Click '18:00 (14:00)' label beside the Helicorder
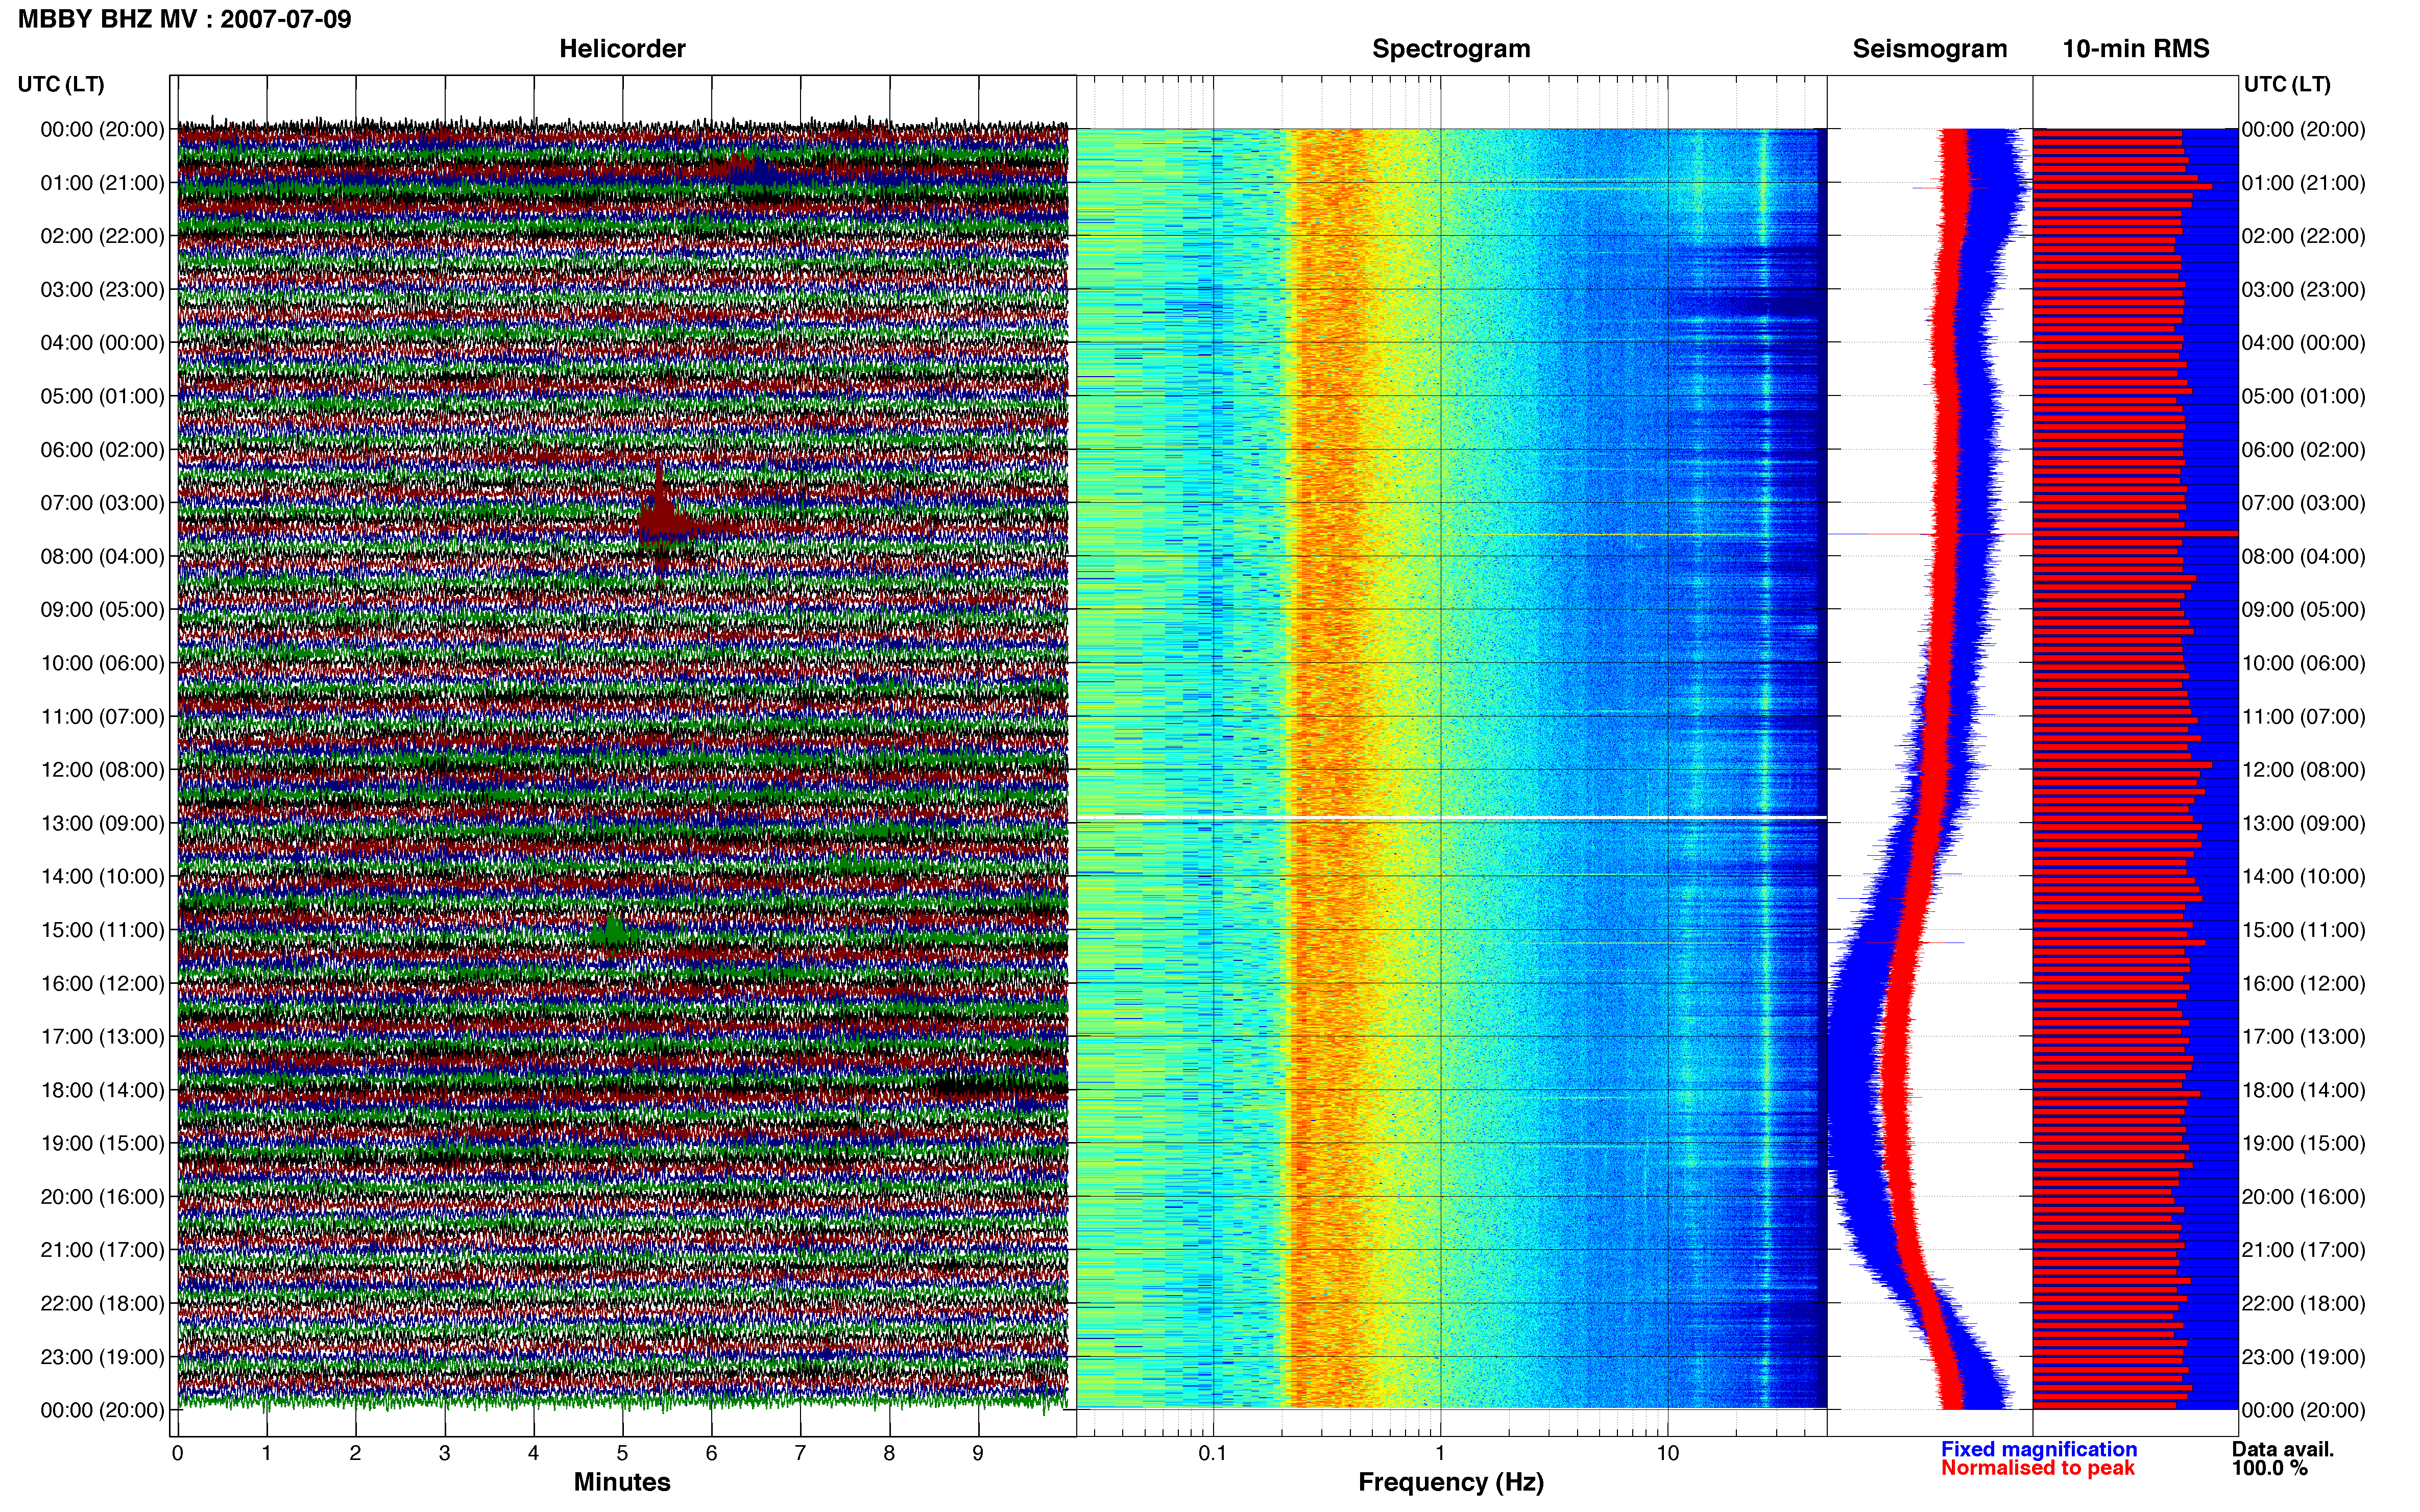Screen dimensions: 2420x1512 point(102,1090)
